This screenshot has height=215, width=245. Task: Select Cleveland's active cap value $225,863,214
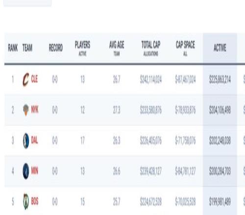[220, 80]
